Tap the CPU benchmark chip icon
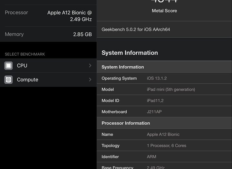 pyautogui.click(x=8, y=66)
